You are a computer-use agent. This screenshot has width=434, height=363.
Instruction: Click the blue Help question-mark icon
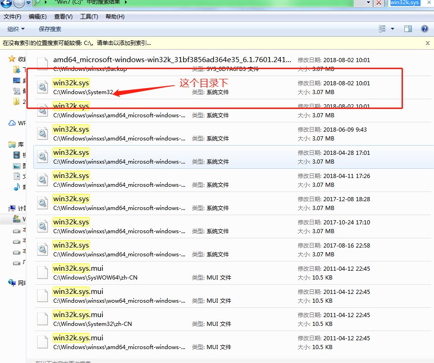point(424,28)
